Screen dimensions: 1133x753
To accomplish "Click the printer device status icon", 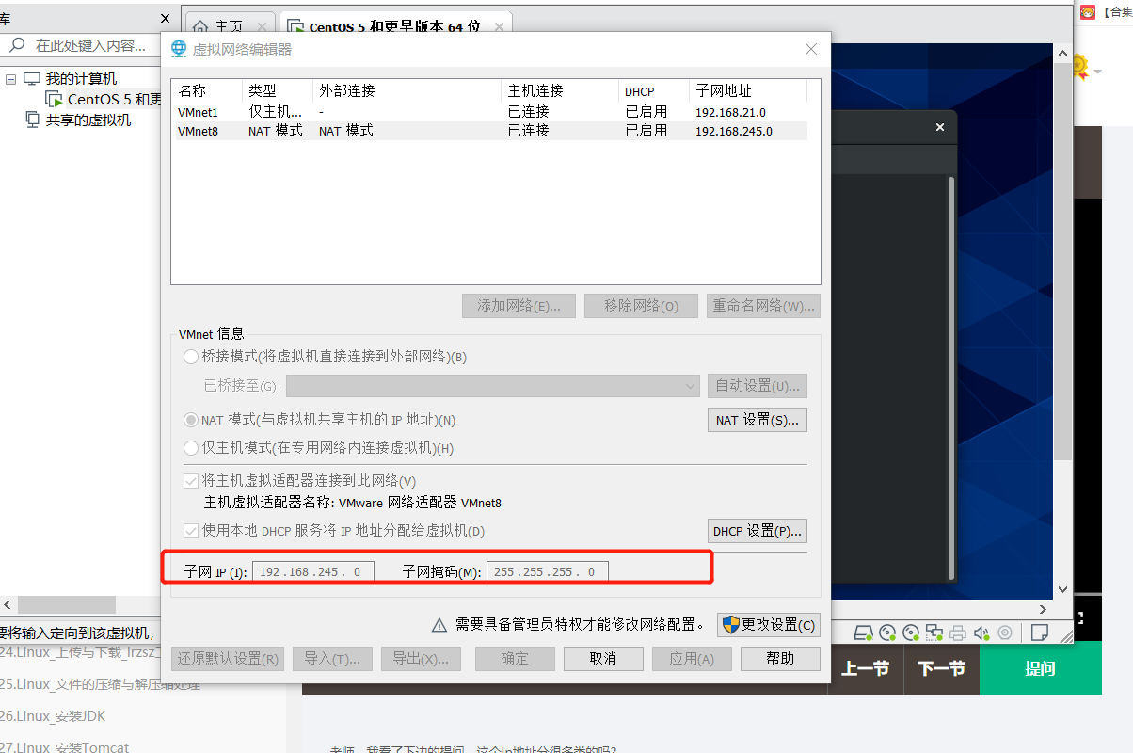I will point(958,632).
